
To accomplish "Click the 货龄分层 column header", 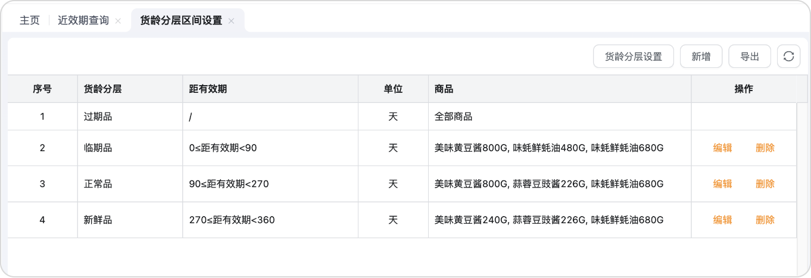I will [x=103, y=89].
